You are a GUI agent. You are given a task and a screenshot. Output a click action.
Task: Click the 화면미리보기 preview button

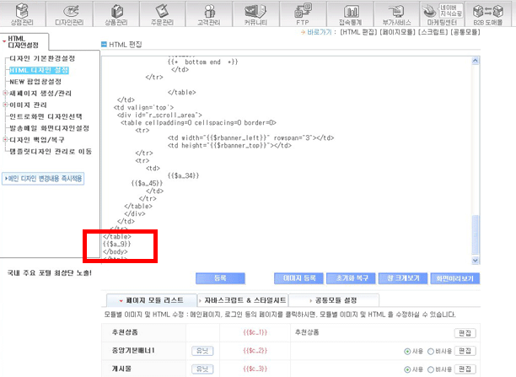(x=454, y=277)
